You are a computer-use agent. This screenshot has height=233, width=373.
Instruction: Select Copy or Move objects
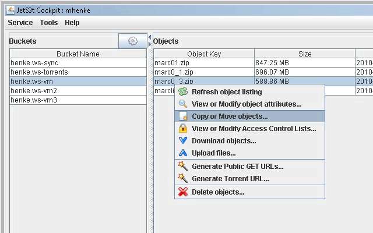(x=250, y=116)
